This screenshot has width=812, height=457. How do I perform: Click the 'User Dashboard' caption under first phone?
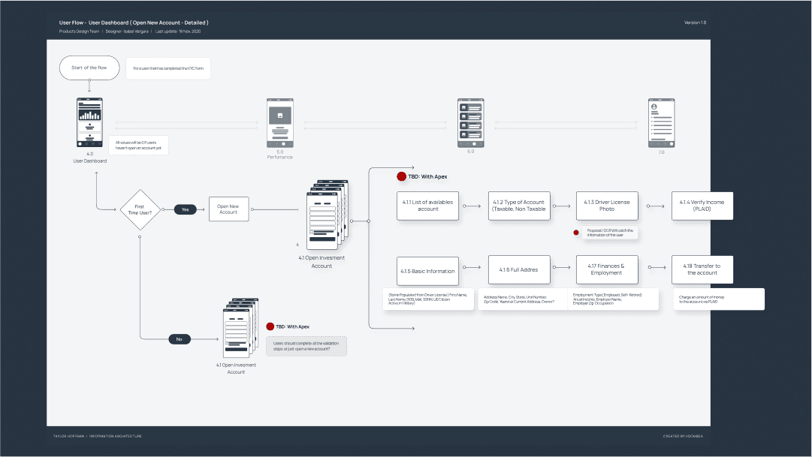pos(89,161)
